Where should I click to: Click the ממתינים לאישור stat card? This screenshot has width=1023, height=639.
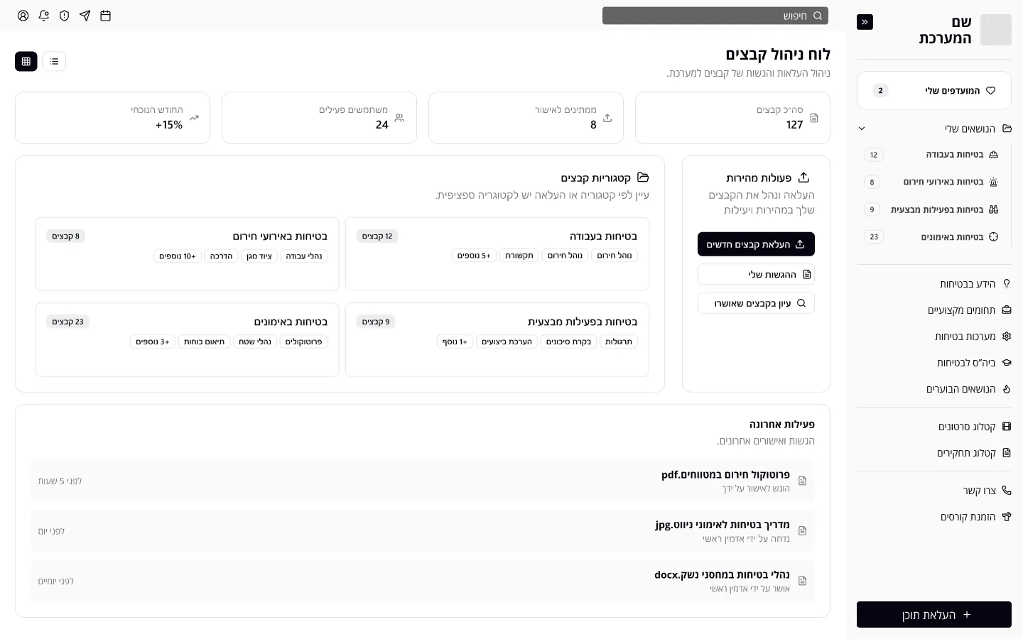tap(526, 118)
